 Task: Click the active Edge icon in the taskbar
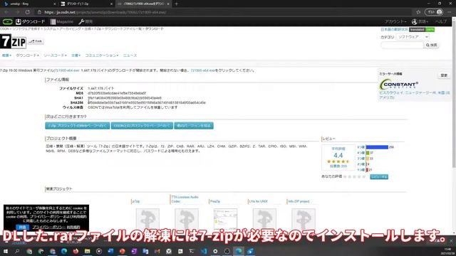click(239, 251)
